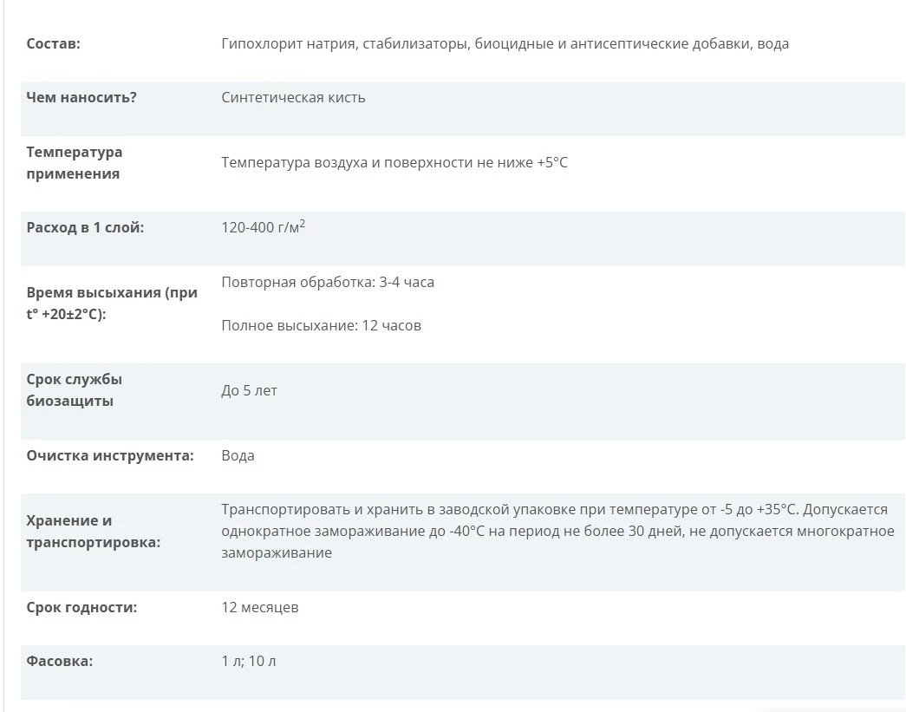Click the 120-400 г/м² consumption value
This screenshot has width=906, height=712.
264,226
